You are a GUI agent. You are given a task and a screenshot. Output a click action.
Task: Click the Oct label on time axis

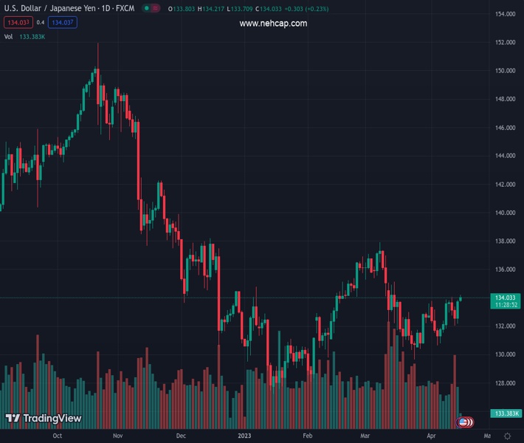[x=58, y=436]
